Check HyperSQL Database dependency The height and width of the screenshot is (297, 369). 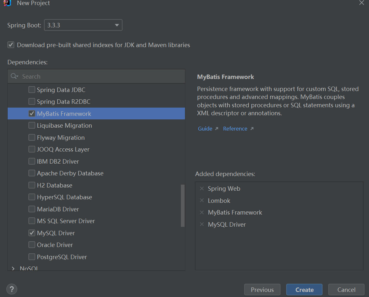click(x=32, y=197)
